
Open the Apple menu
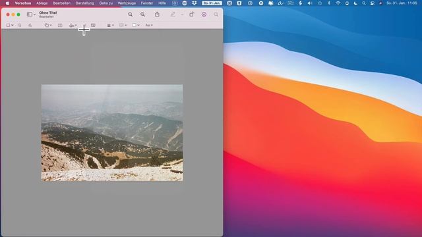(x=7, y=3)
